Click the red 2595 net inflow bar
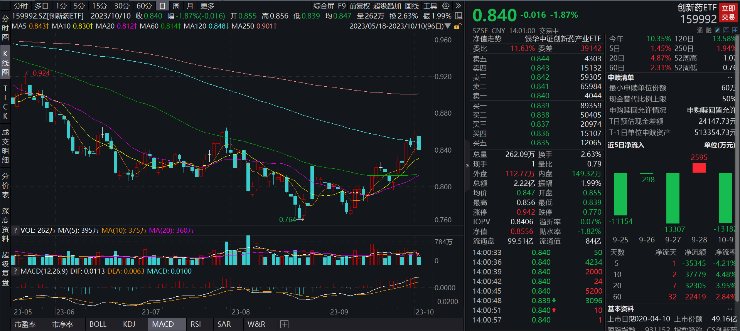The image size is (740, 331). (x=699, y=168)
